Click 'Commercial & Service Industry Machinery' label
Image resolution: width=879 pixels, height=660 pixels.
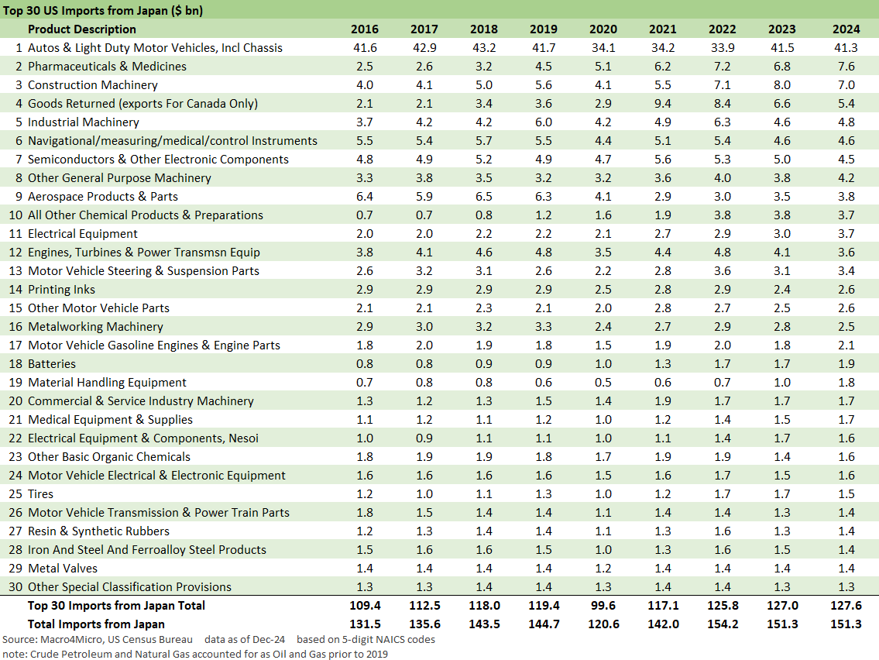click(141, 401)
